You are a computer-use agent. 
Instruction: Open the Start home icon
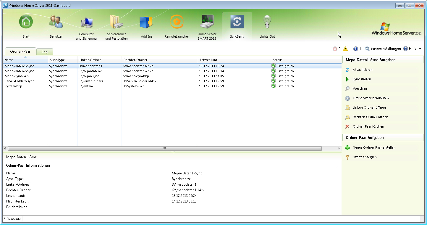tap(26, 22)
